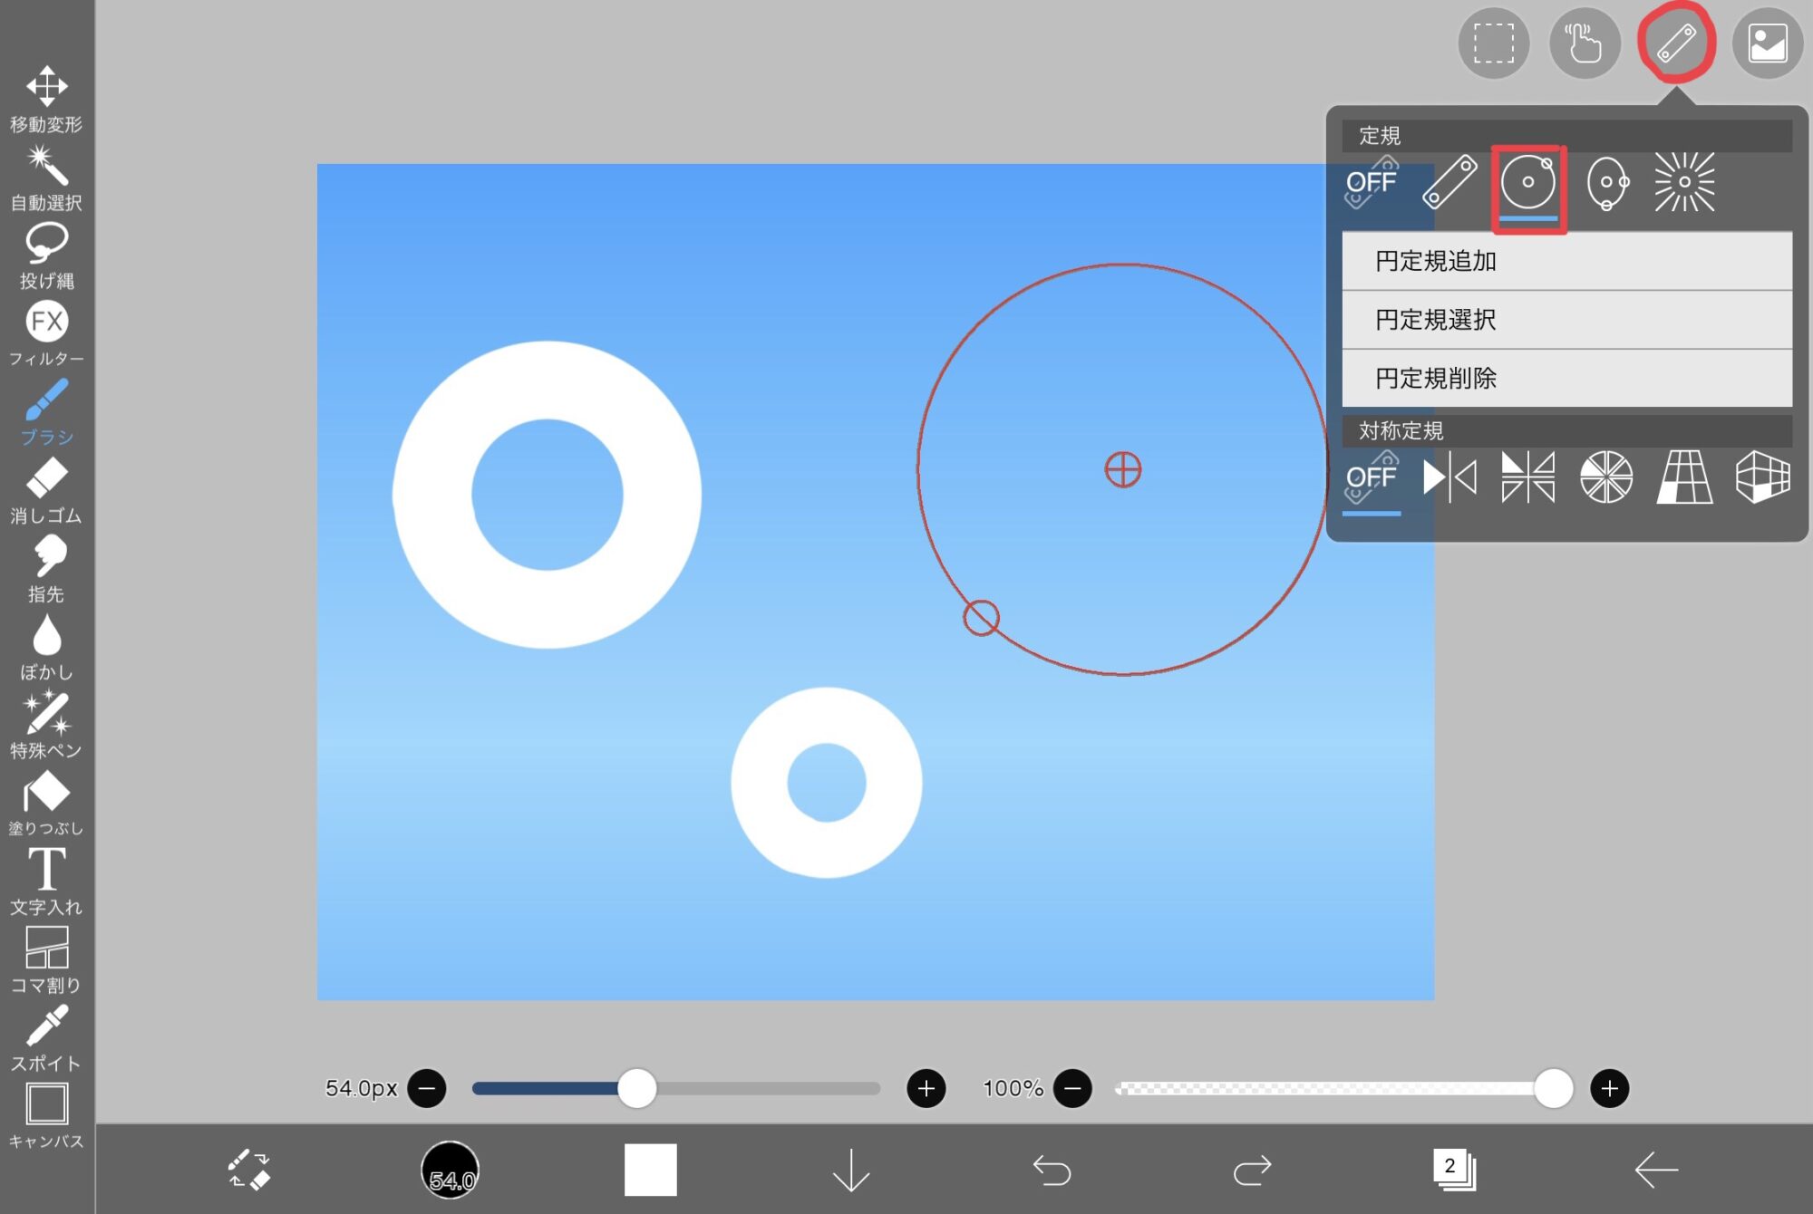Turn 対称定規 symmetry ruler OFF

click(x=1372, y=478)
